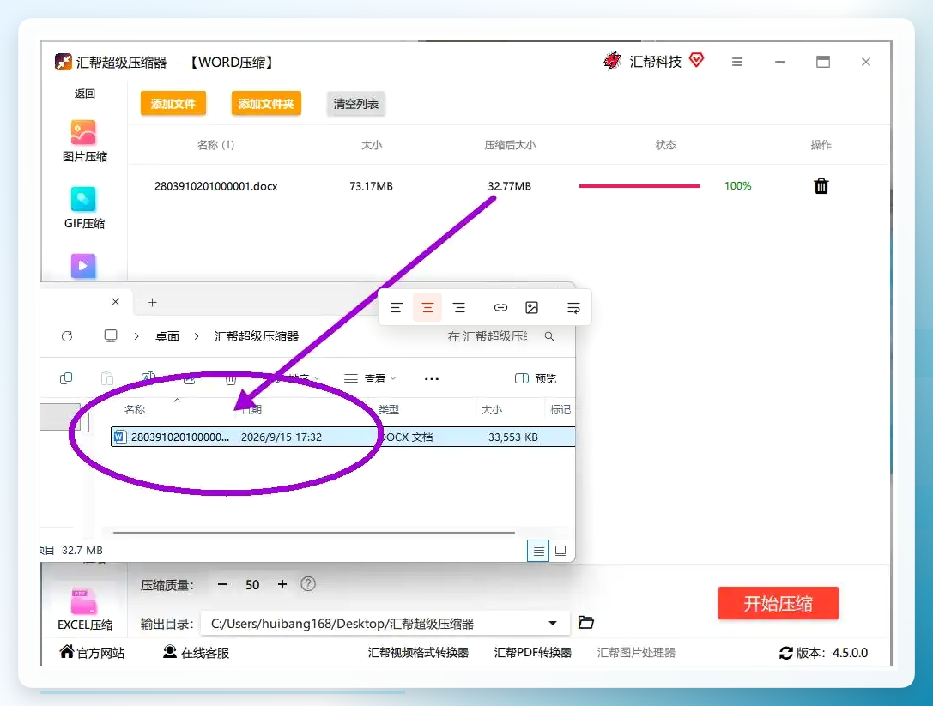
Task: Click 返回 to go back
Action: coord(84,94)
